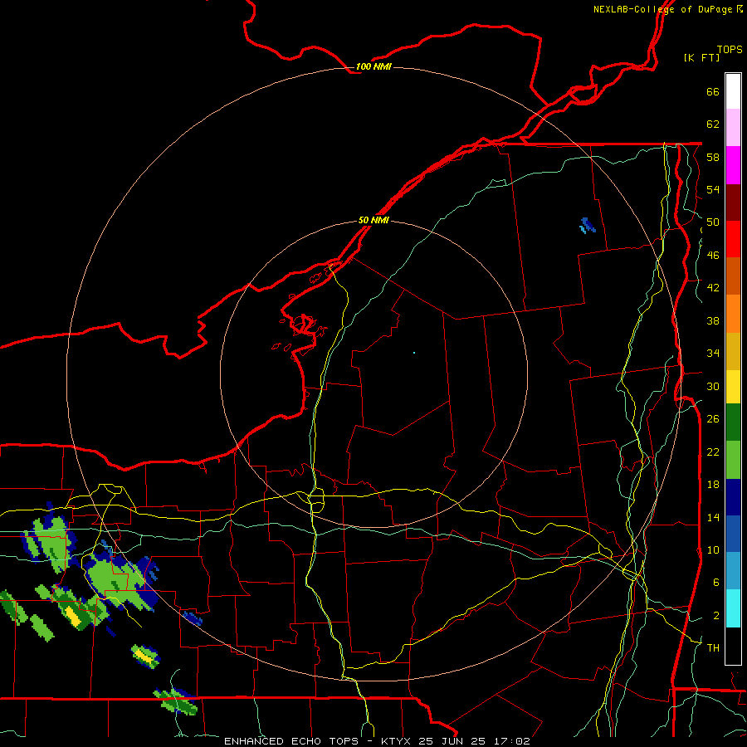Click the 30 legend value label
This screenshot has height=747, width=747.
point(713,386)
